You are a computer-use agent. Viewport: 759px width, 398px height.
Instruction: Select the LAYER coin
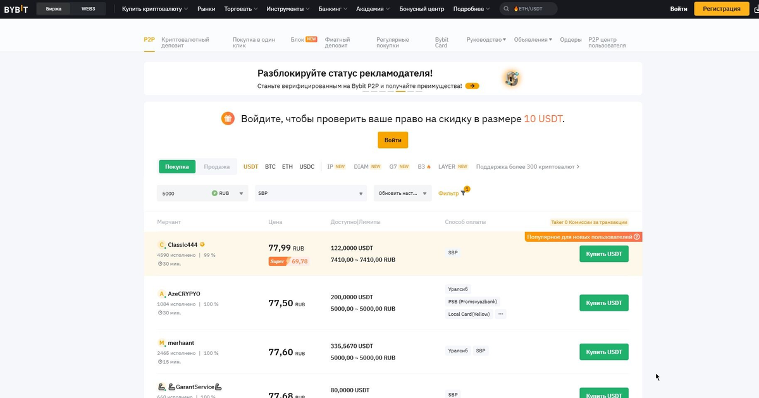(453, 166)
